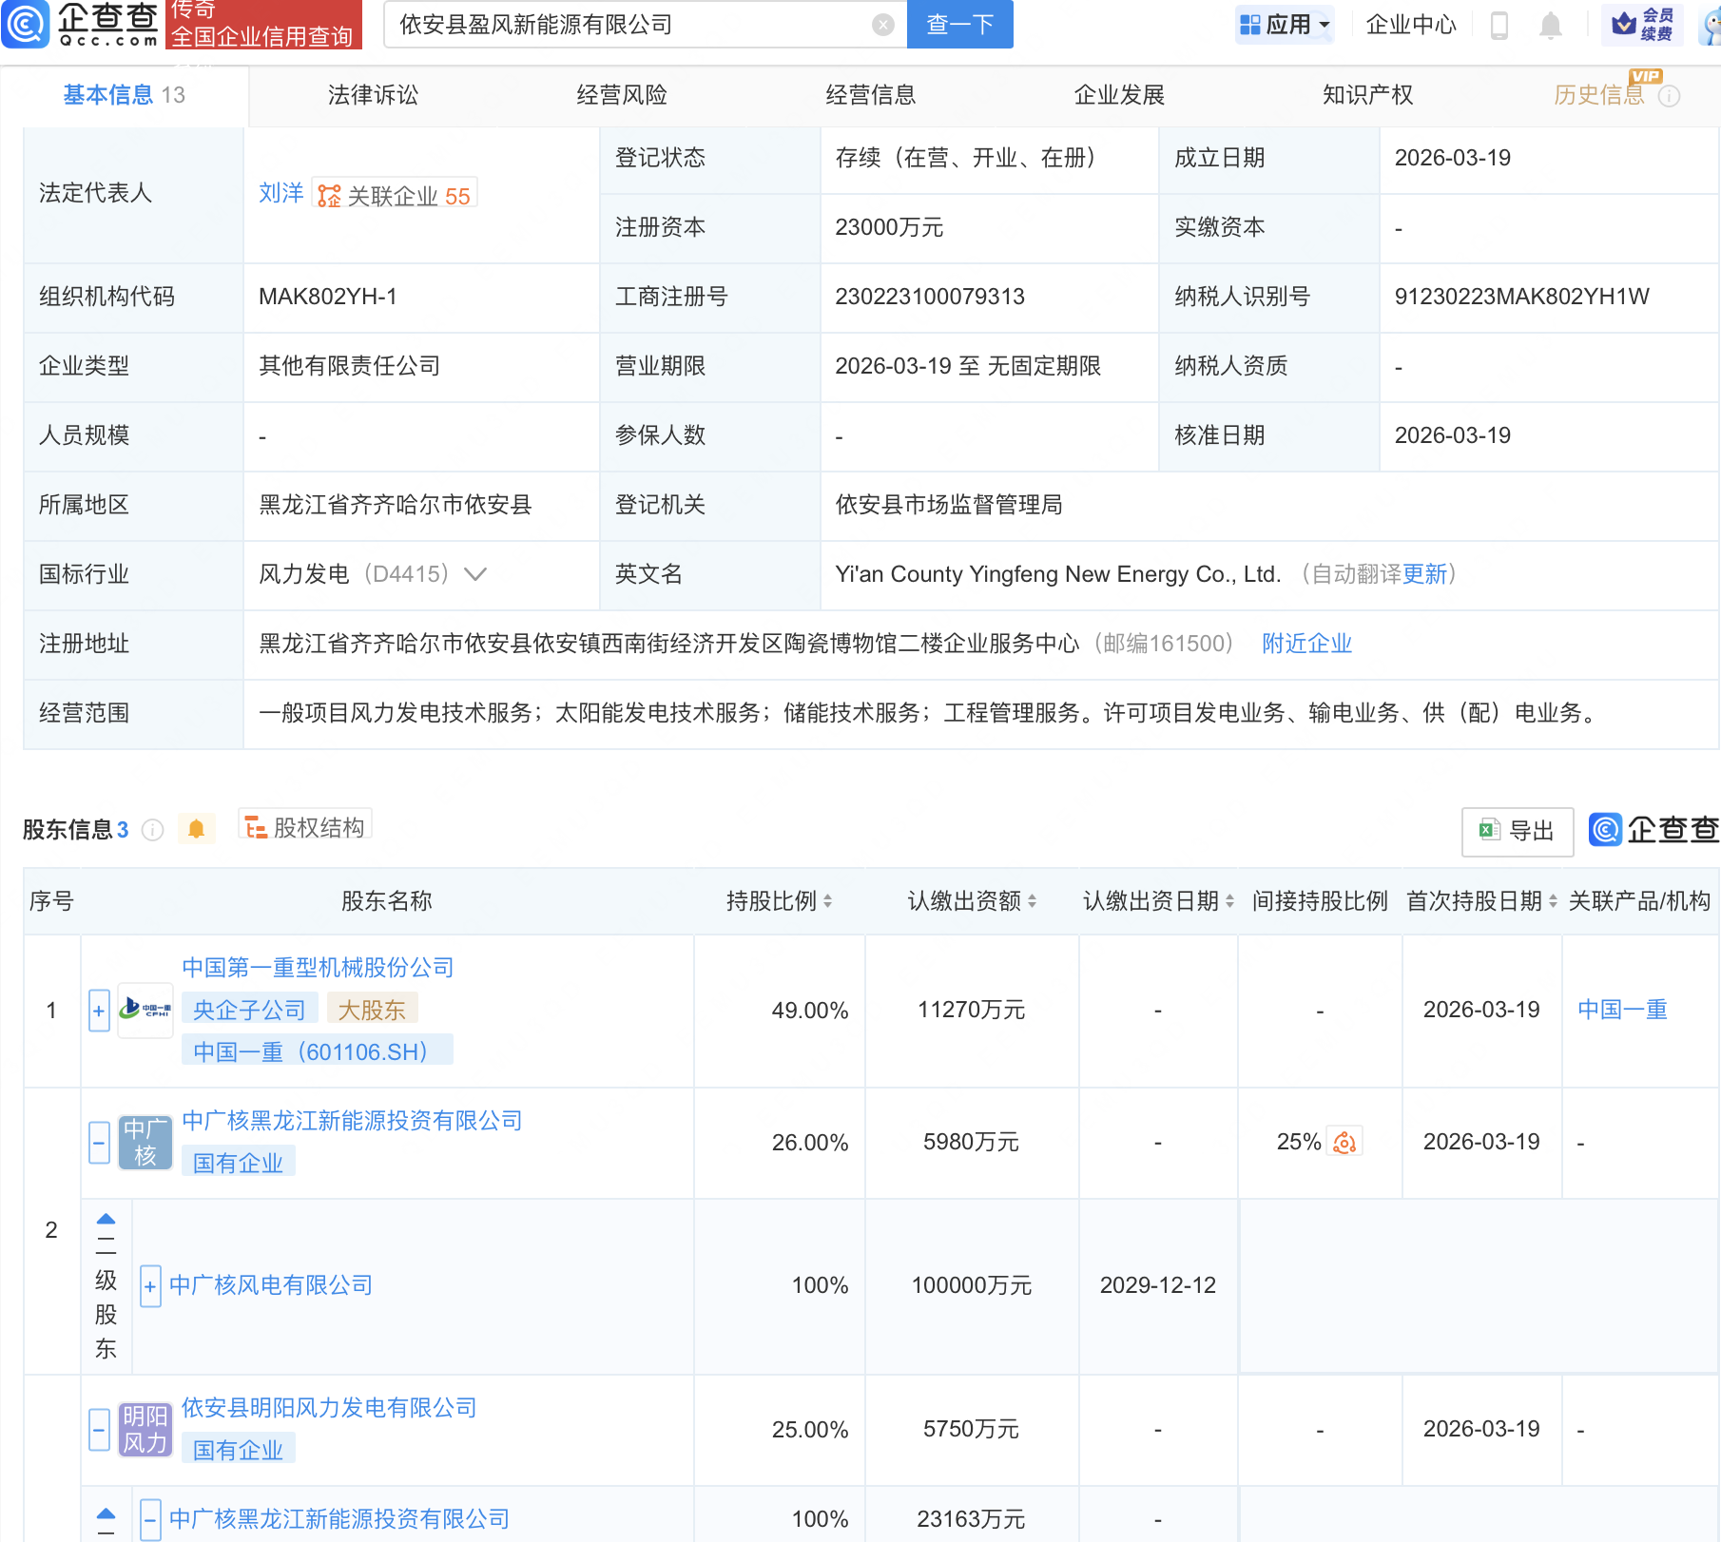Screen dimensions: 1721x1542
Task: Open the 附近企业 link
Action: (1306, 644)
